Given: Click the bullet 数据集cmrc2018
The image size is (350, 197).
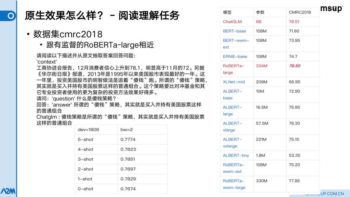Looking at the screenshot, I should [x=68, y=34].
